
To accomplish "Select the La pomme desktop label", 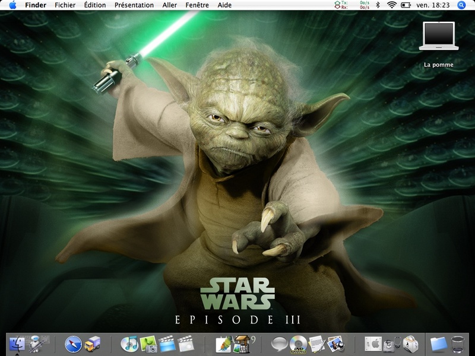I will click(439, 65).
